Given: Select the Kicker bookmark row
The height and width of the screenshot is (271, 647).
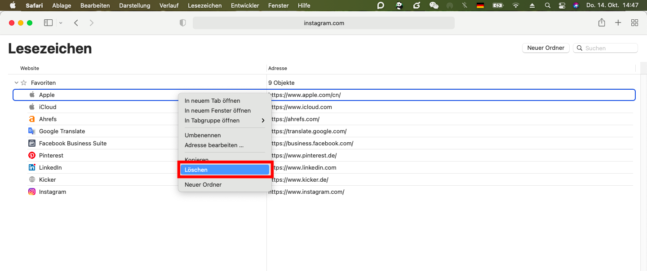Looking at the screenshot, I should tap(323, 179).
